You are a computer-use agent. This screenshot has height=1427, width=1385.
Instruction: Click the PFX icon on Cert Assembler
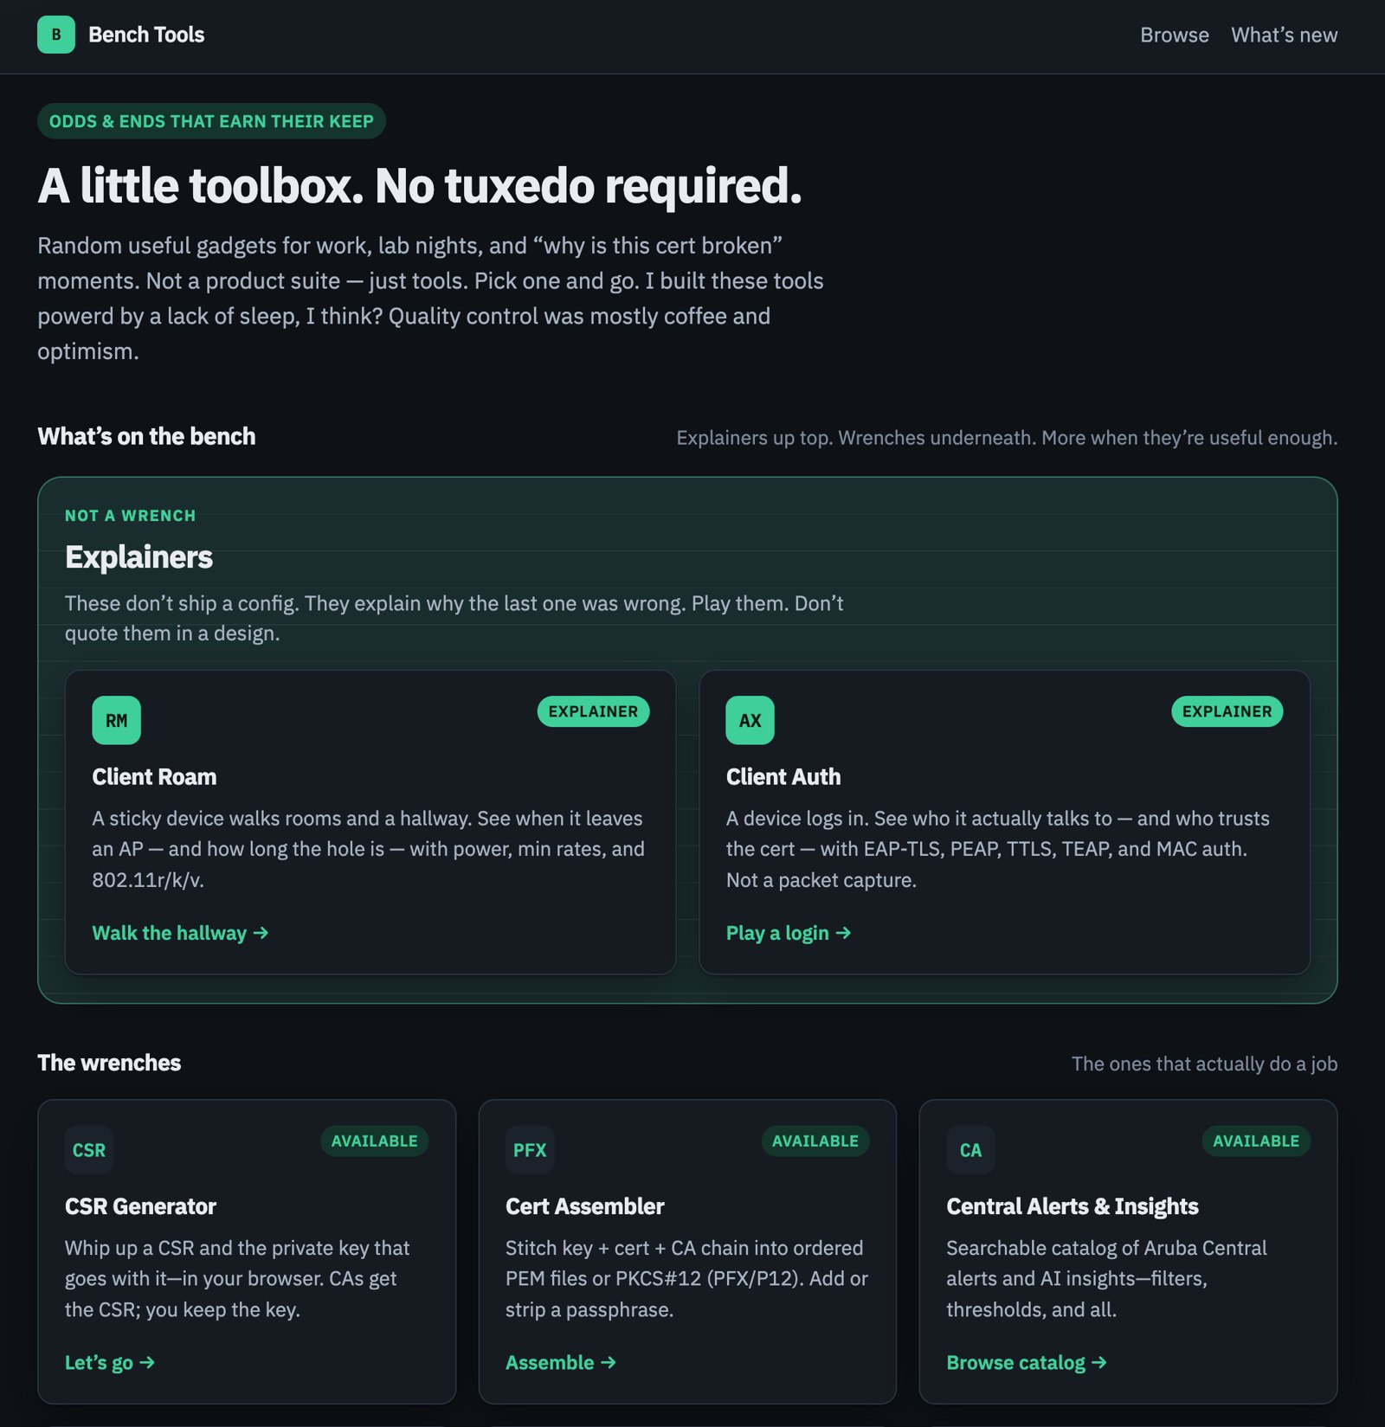[530, 1150]
